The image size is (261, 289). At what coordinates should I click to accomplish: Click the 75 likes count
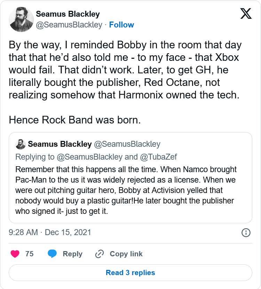[x=30, y=254]
